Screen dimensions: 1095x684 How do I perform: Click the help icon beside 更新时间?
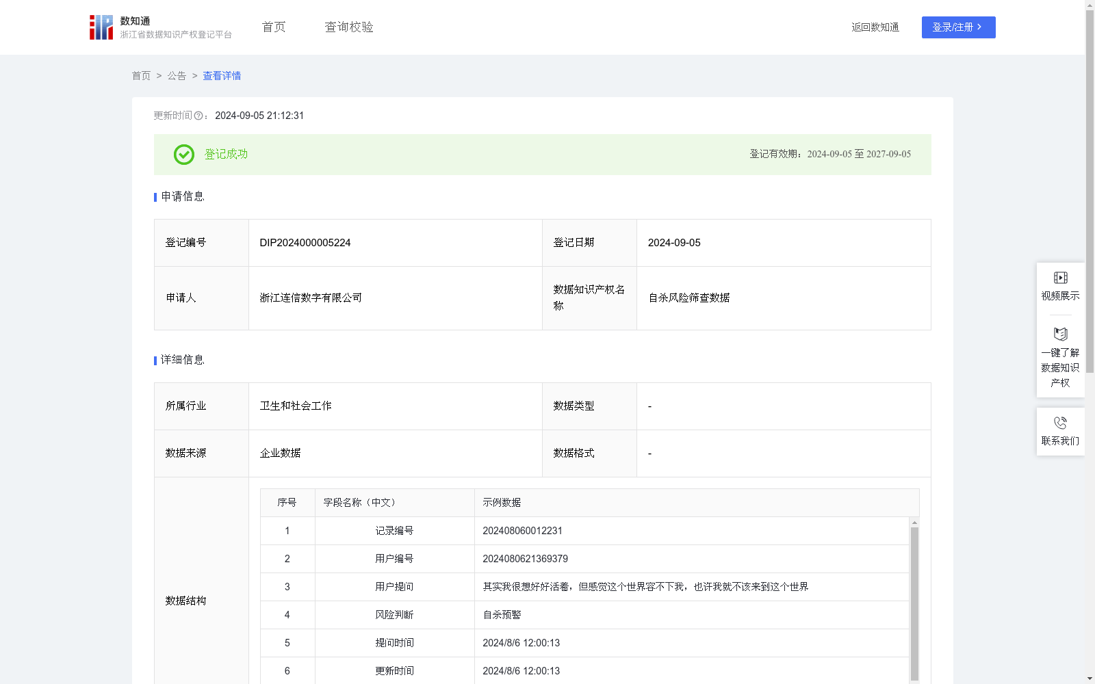(198, 116)
